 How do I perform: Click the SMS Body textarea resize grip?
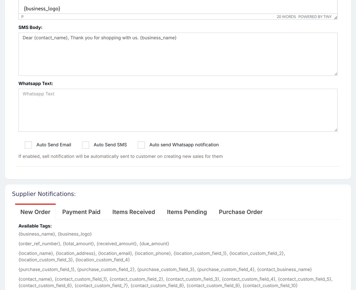pos(336,74)
